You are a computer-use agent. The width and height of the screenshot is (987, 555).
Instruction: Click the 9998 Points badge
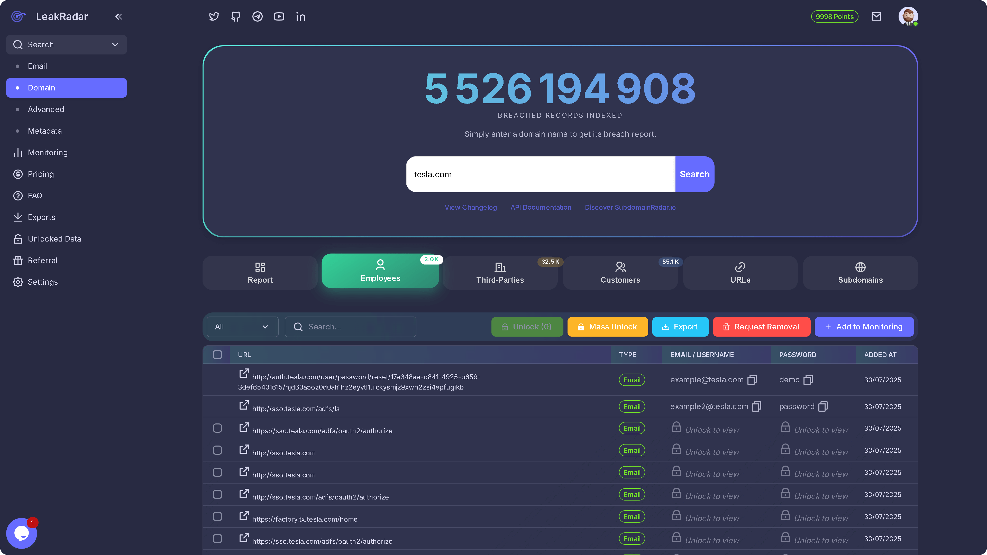pos(835,16)
